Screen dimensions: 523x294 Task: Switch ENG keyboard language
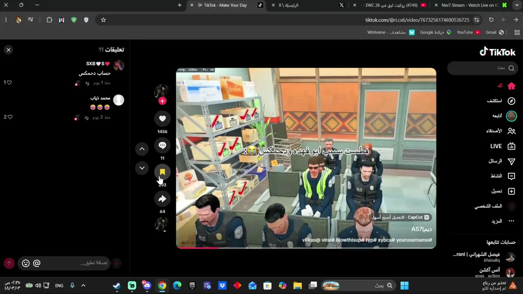59,285
